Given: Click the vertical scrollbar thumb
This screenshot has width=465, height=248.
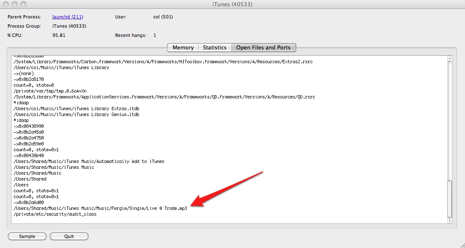Looking at the screenshot, I should 449,199.
